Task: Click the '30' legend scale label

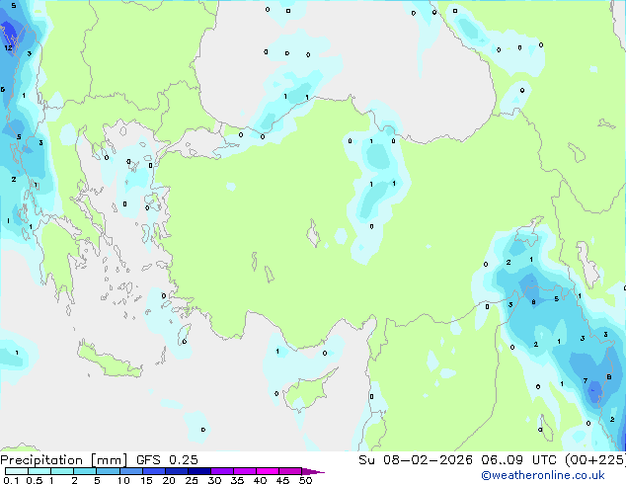Action: pos(214,480)
